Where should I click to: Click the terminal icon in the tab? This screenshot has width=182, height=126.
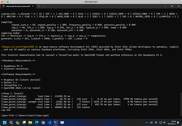(4, 6)
